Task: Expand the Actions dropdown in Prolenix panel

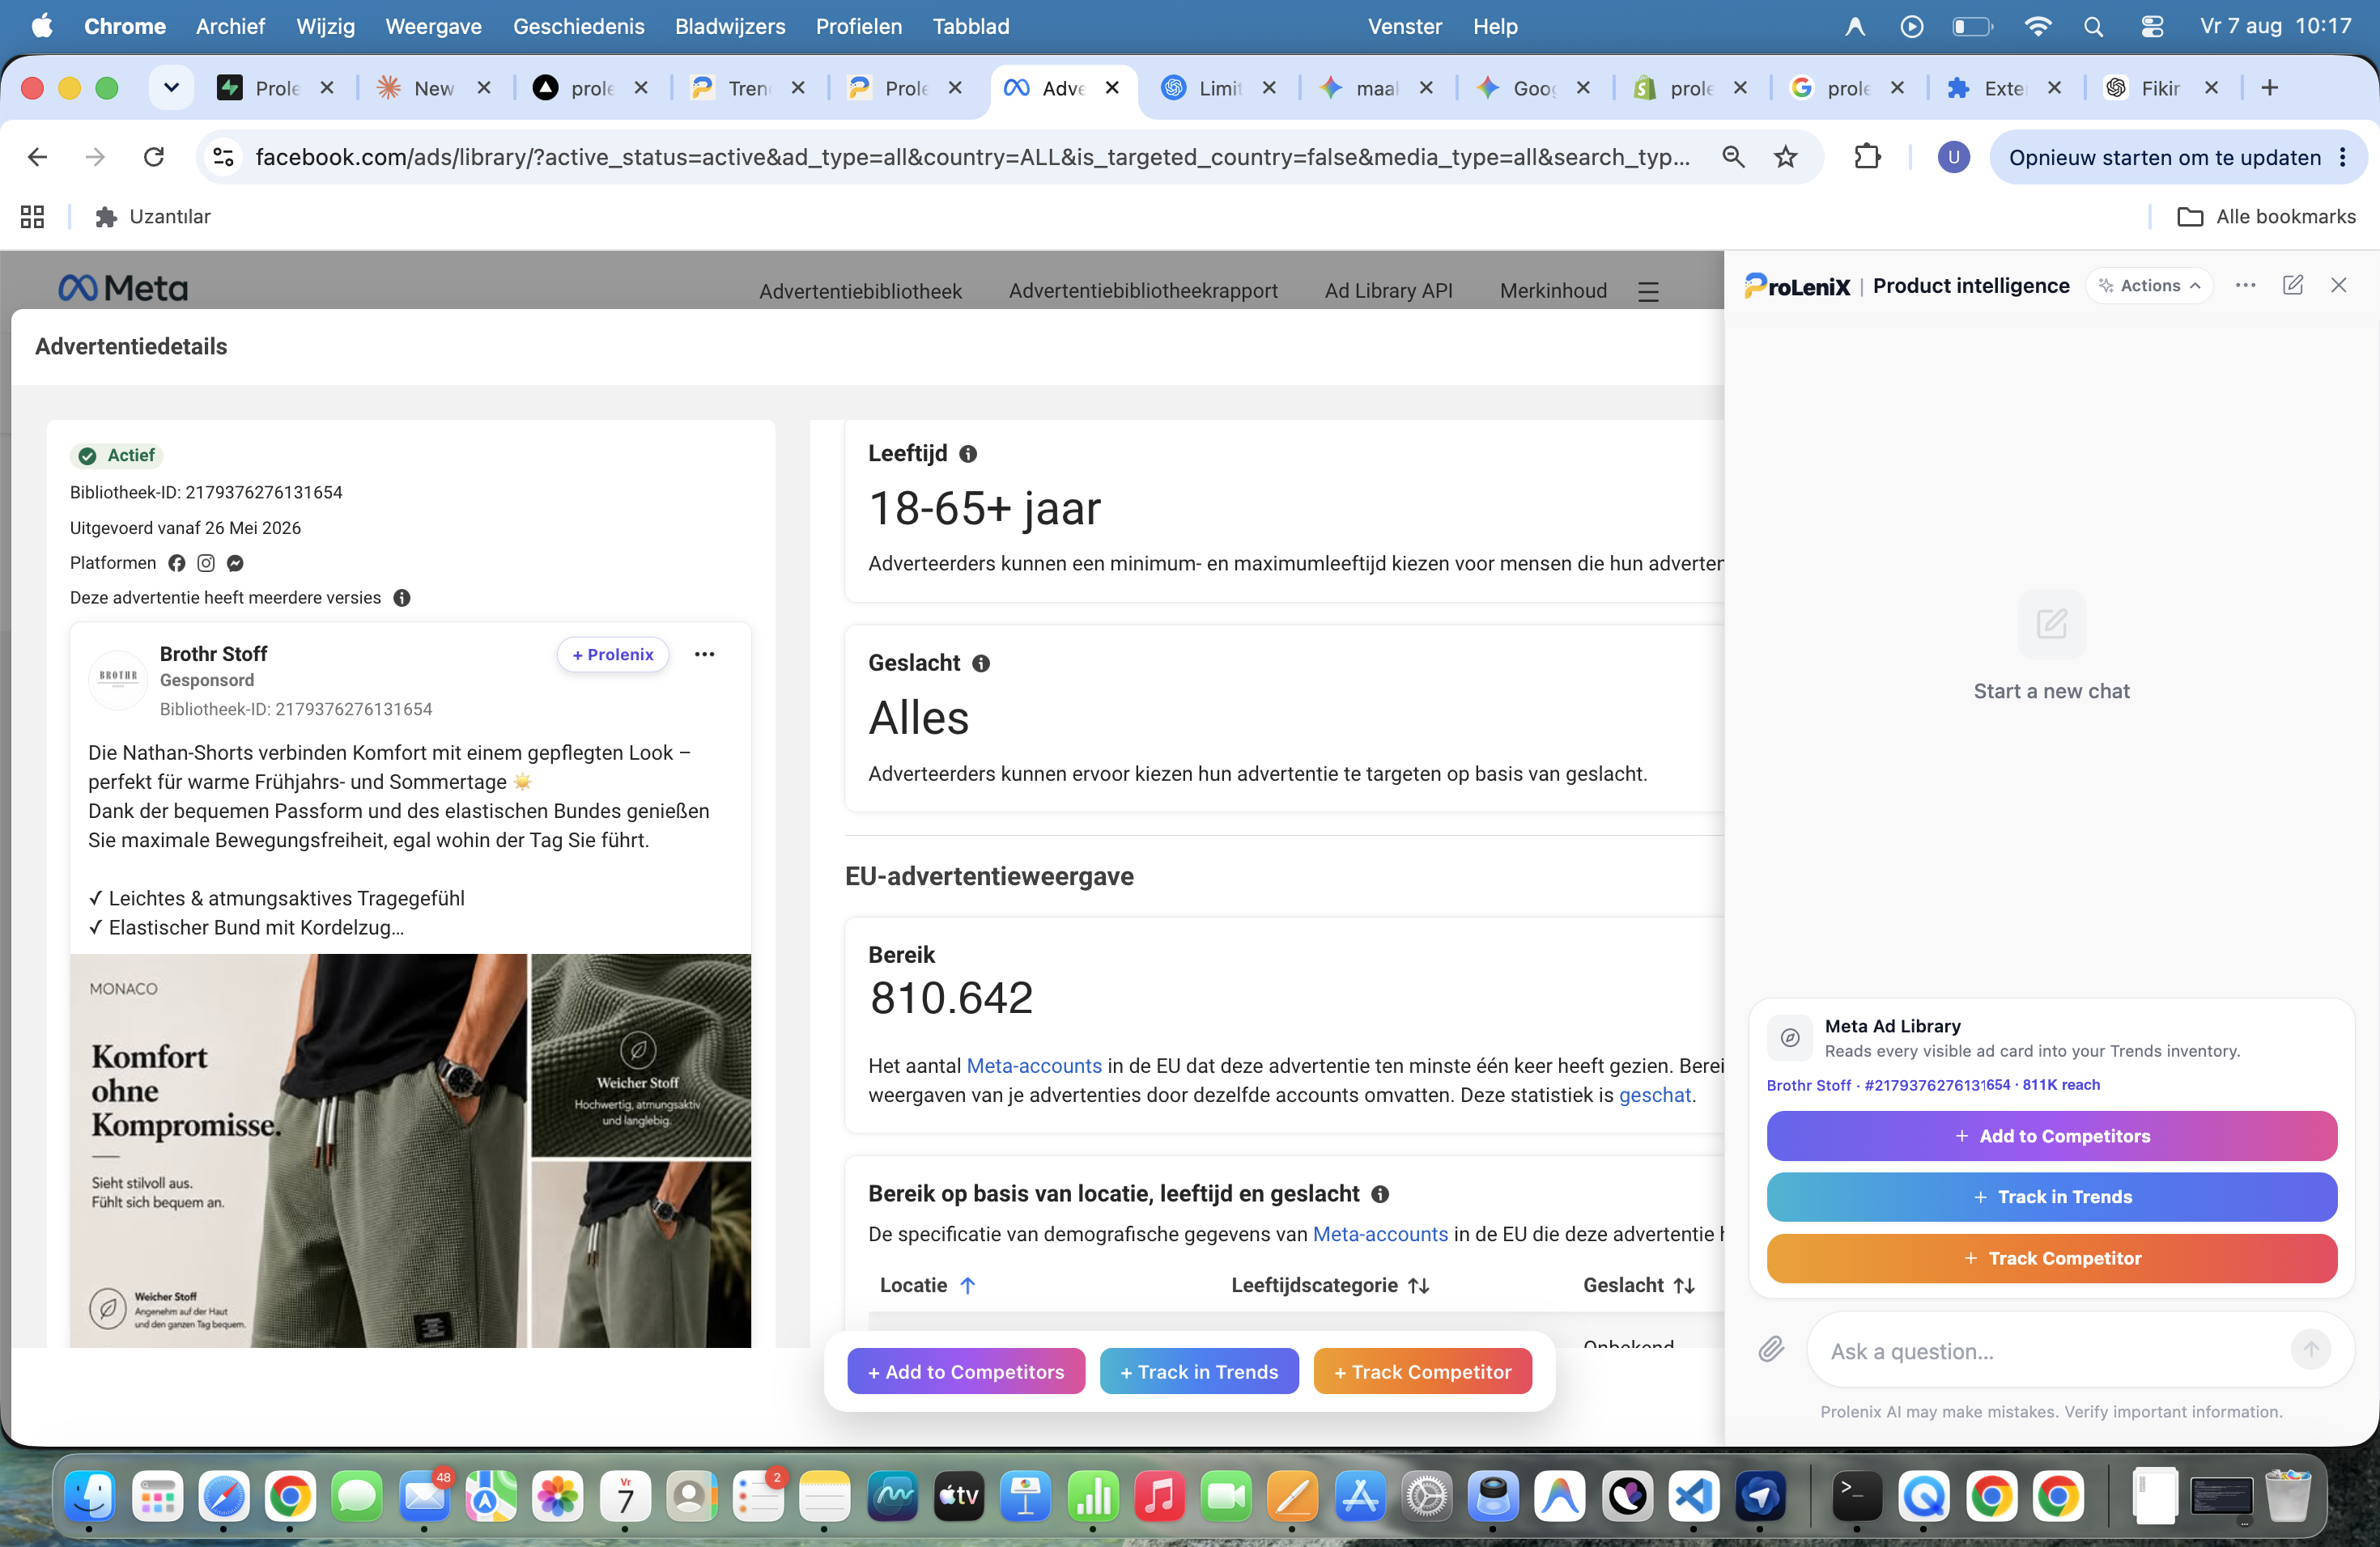Action: coord(2150,286)
